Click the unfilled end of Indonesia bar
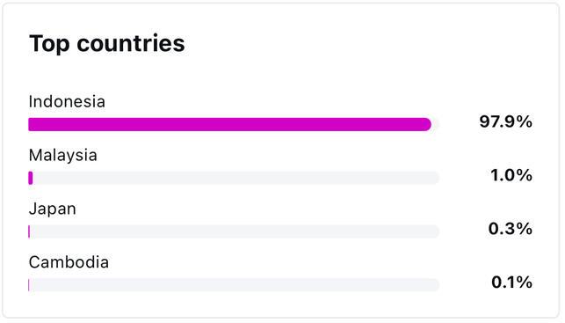 [435, 124]
